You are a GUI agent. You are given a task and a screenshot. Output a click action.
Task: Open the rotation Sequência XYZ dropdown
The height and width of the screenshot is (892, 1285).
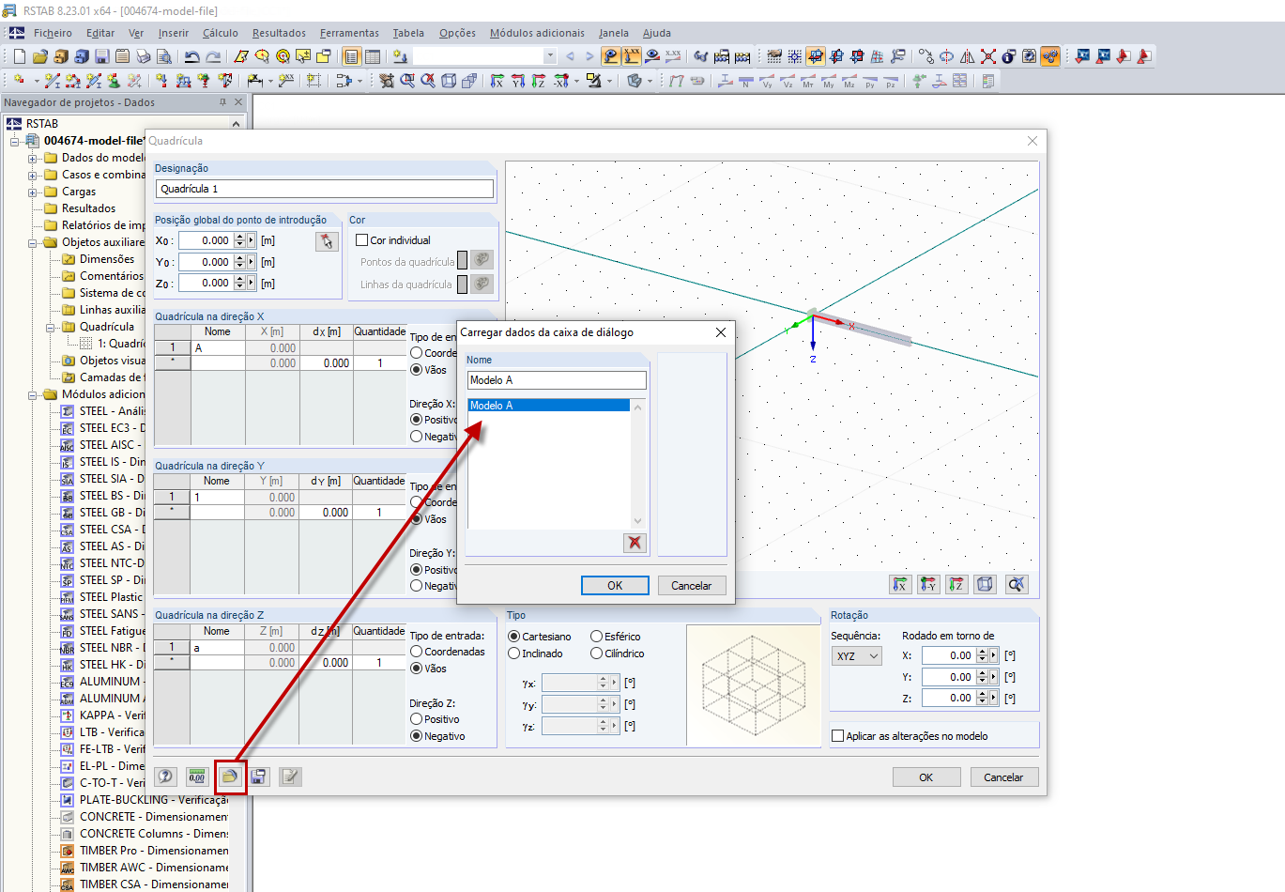857,656
